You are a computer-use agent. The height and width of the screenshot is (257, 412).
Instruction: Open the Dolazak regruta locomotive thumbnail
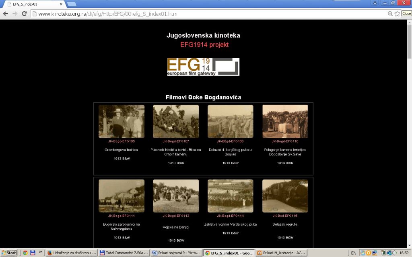click(285, 196)
